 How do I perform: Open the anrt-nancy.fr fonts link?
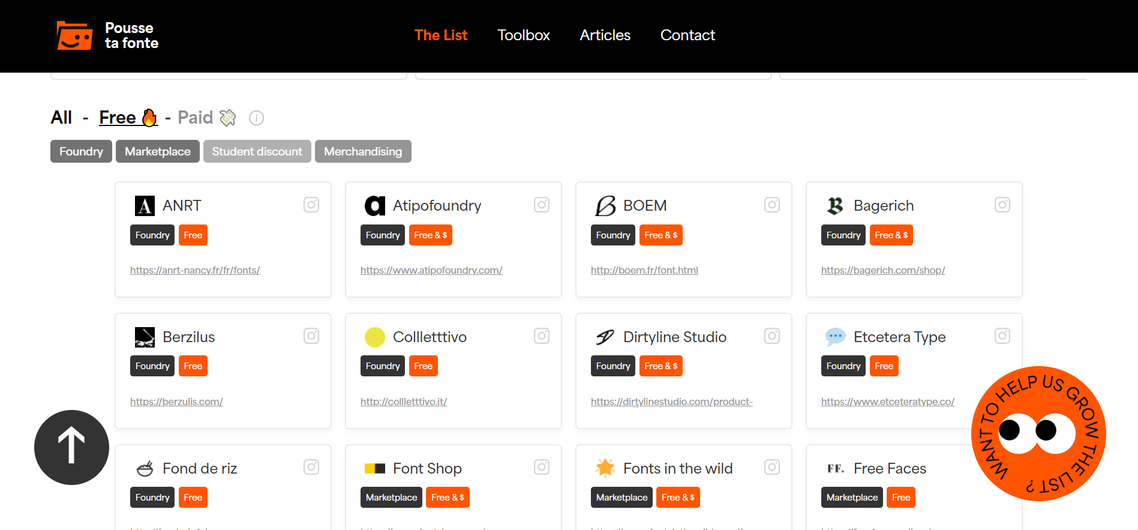195,270
